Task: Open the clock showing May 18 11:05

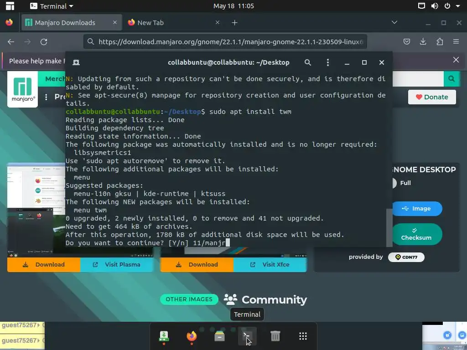Action: [x=233, y=6]
